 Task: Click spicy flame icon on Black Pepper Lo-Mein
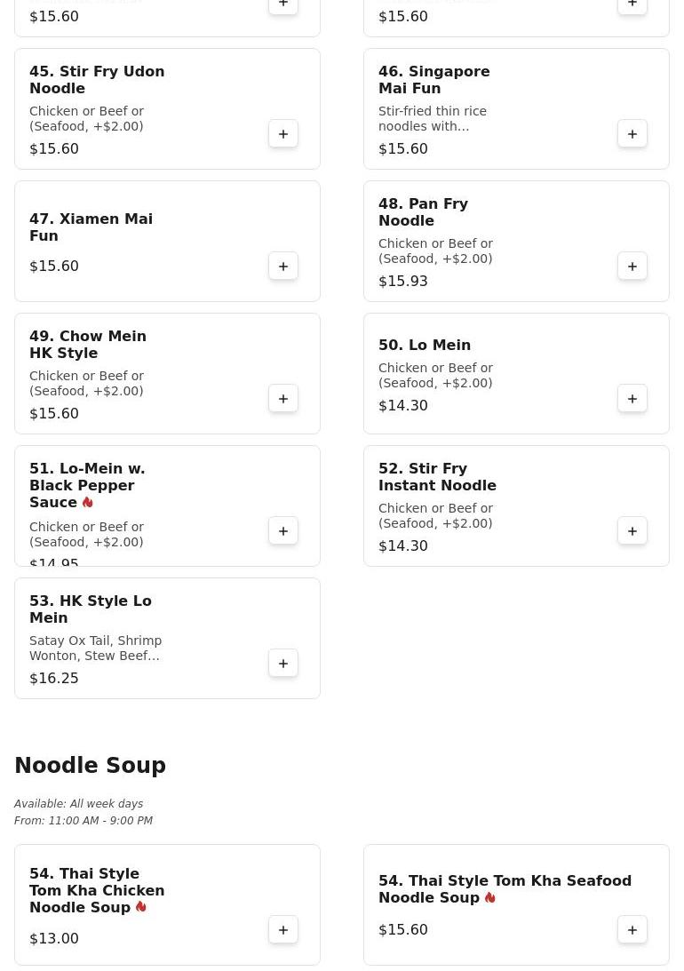(x=87, y=502)
